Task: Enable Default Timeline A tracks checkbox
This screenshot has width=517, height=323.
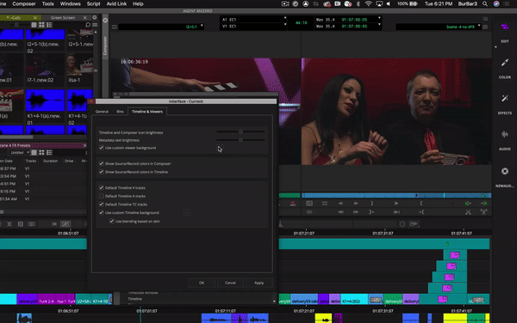Action: [101, 196]
